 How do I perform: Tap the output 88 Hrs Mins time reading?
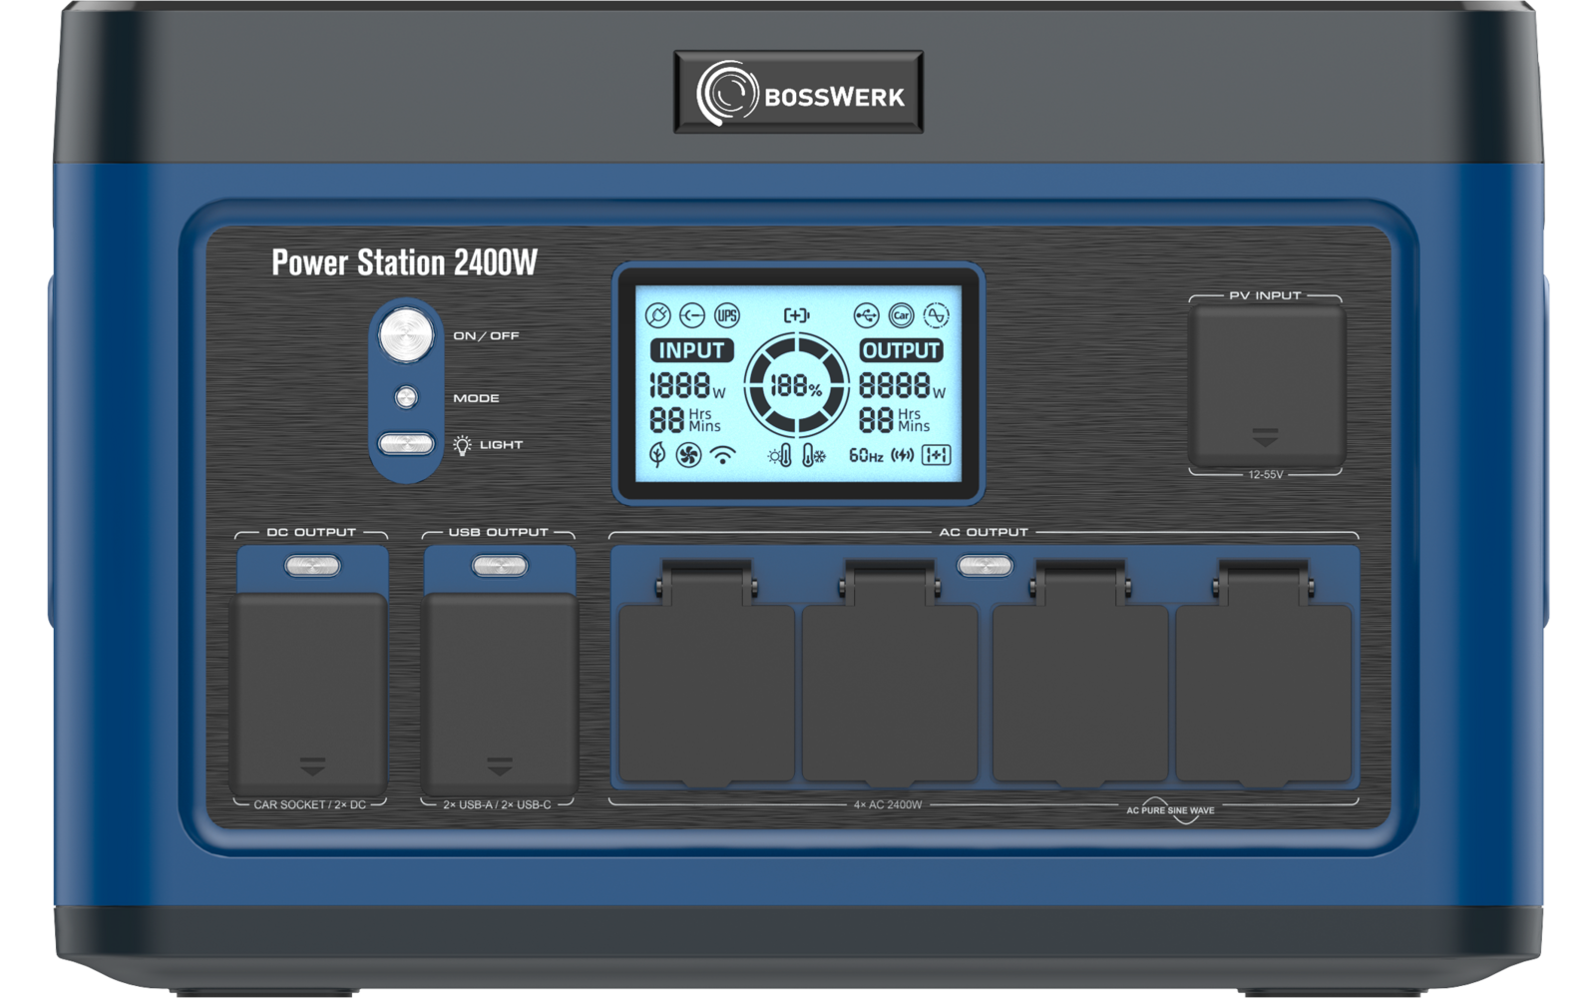[895, 420]
